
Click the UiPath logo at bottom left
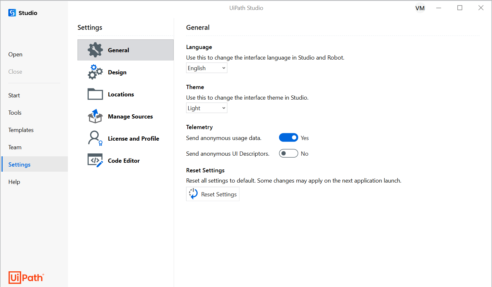[26, 277]
